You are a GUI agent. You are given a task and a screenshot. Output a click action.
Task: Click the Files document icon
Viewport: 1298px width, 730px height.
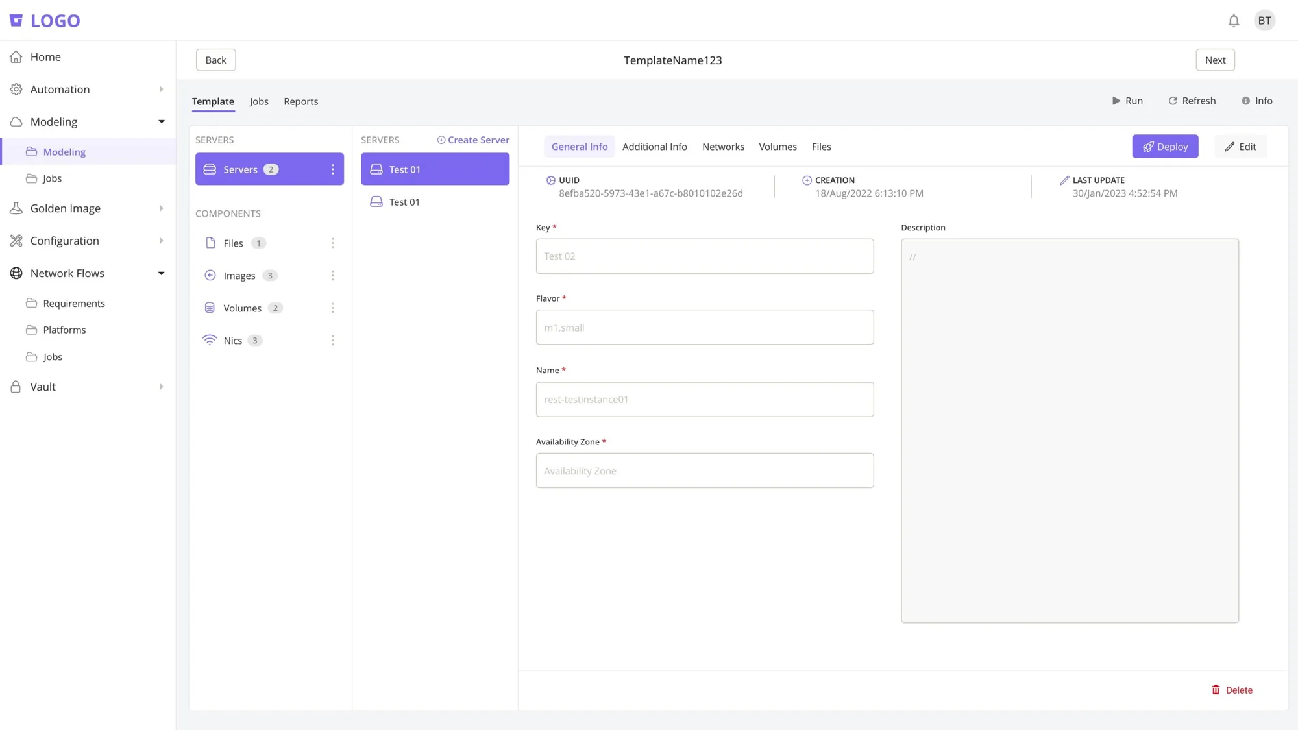tap(210, 243)
